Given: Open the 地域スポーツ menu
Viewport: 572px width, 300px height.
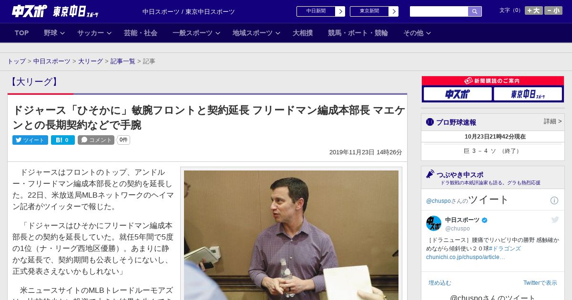Looking at the screenshot, I should [253, 33].
